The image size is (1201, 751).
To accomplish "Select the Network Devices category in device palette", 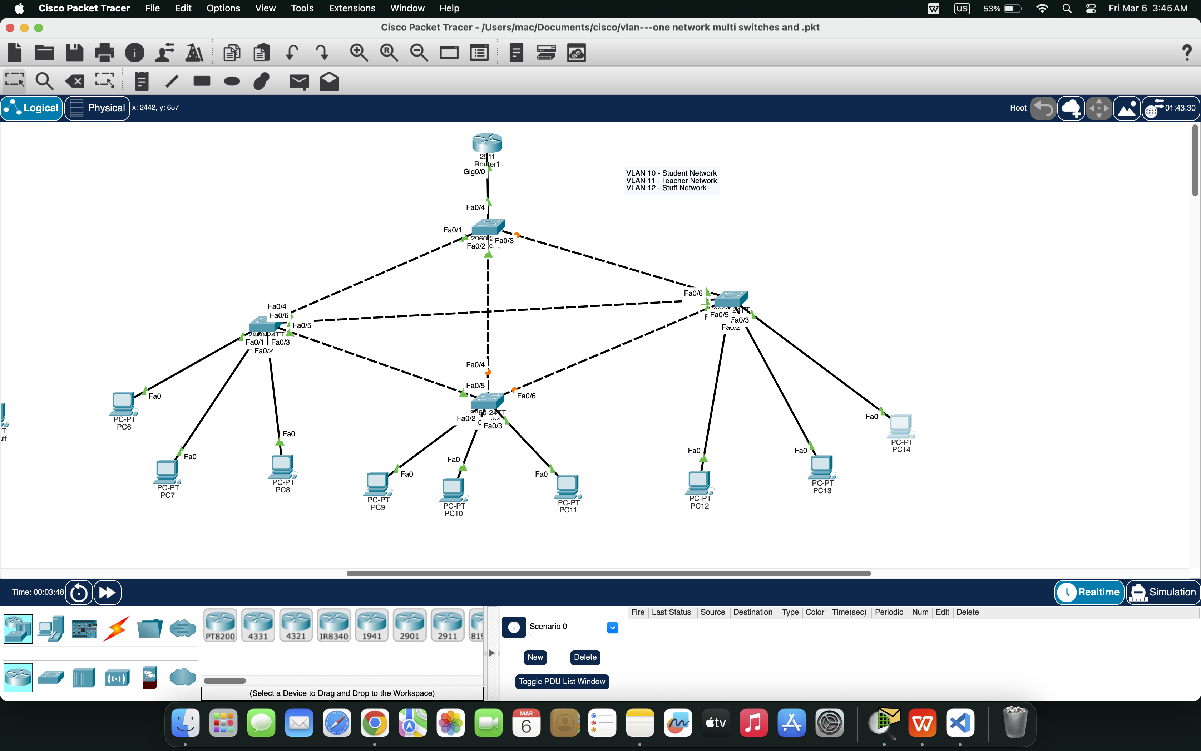I will pos(18,628).
